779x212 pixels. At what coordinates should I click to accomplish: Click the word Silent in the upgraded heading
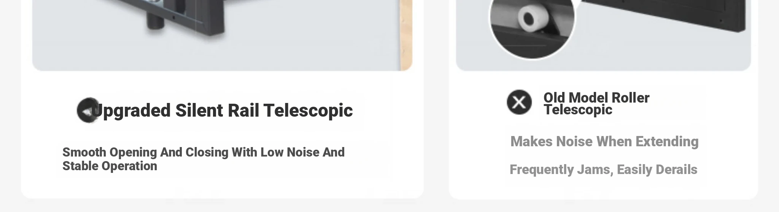[x=199, y=111]
